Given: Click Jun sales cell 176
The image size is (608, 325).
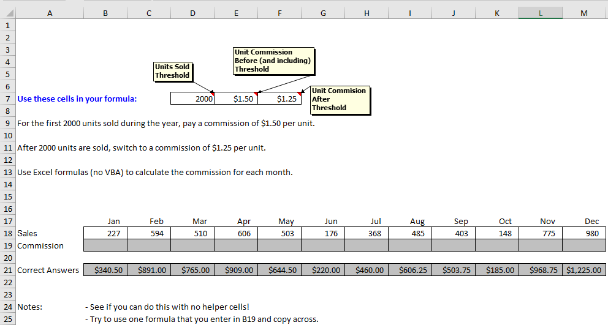Looking at the screenshot, I should point(323,233).
